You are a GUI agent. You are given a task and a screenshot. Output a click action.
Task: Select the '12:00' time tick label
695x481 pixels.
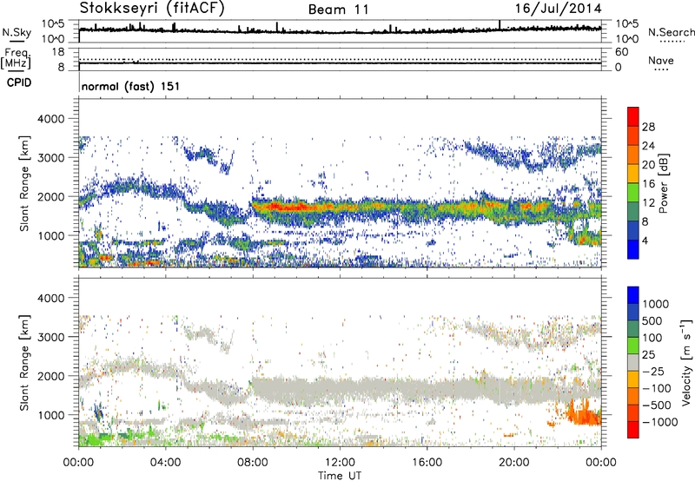coord(340,463)
